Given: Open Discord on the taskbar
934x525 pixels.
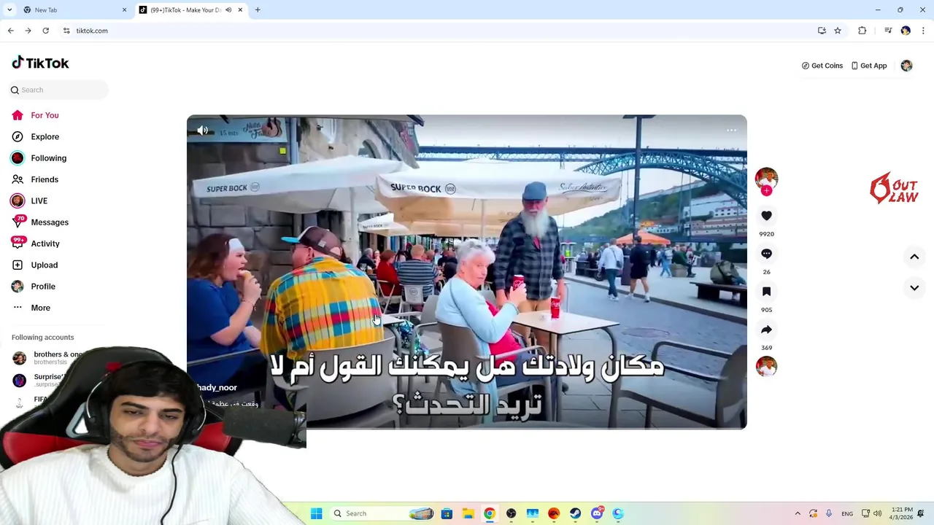Looking at the screenshot, I should tap(597, 513).
